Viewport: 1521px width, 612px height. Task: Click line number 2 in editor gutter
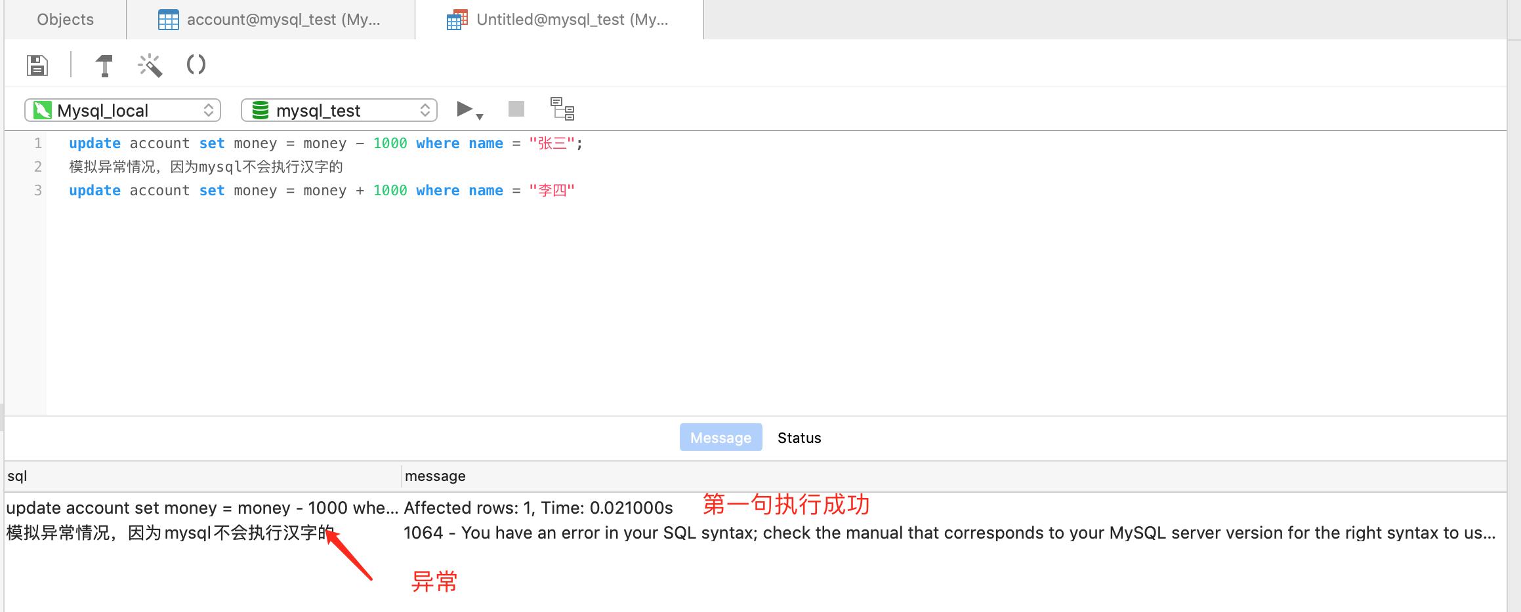point(38,166)
